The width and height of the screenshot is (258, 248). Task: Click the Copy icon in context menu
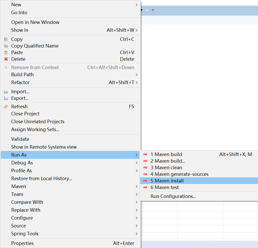coord(6,39)
